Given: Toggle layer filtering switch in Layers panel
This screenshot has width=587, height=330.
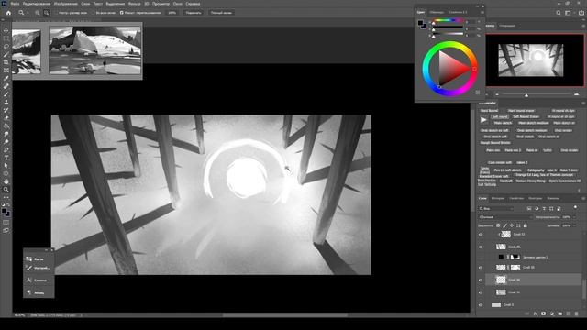Looking at the screenshot, I should pyautogui.click(x=575, y=208).
